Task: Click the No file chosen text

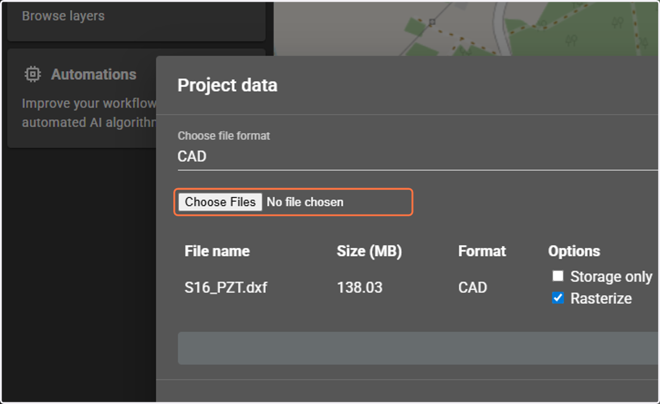Action: pos(305,202)
